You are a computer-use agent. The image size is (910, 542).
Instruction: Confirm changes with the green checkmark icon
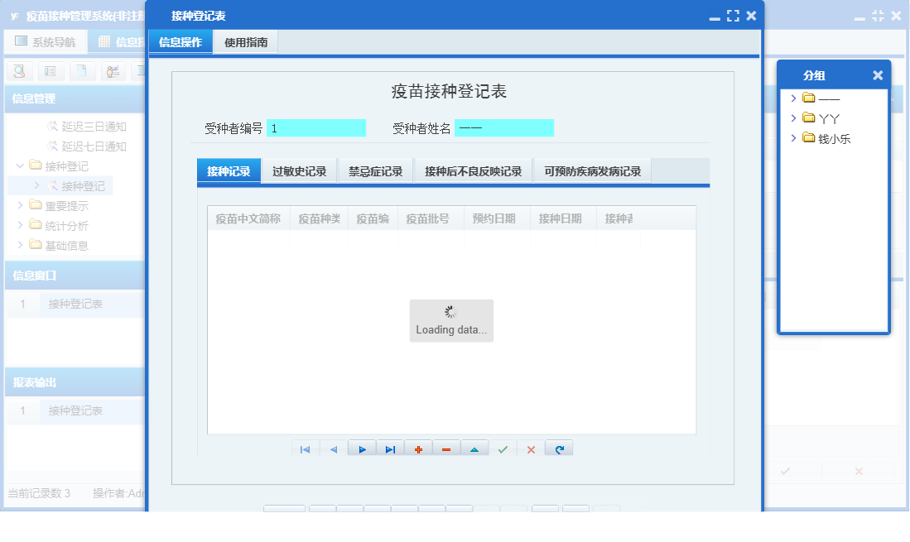503,448
